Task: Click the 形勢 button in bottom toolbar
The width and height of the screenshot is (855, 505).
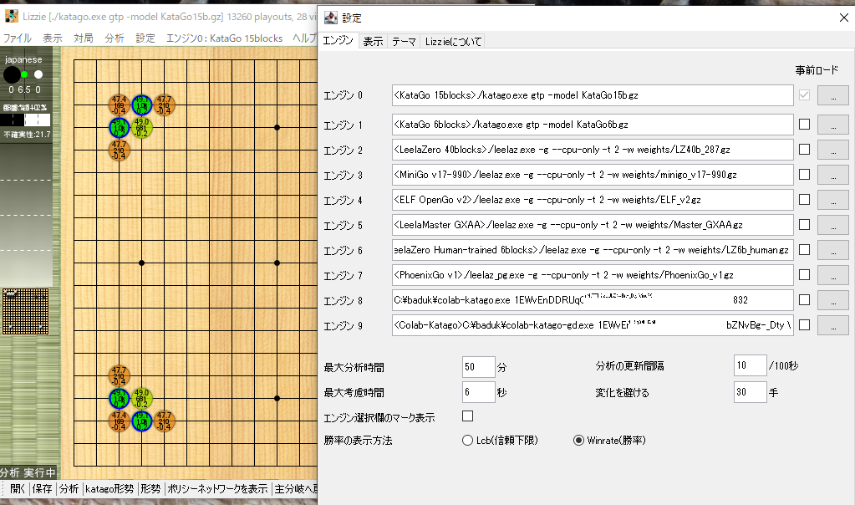Action: click(150, 488)
